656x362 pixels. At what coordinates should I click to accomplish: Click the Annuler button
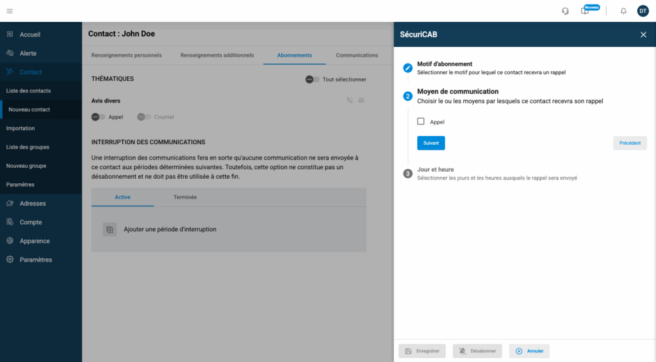pos(529,351)
